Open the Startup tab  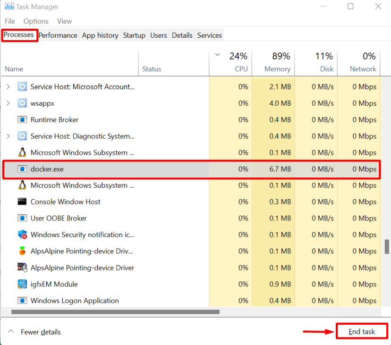134,35
